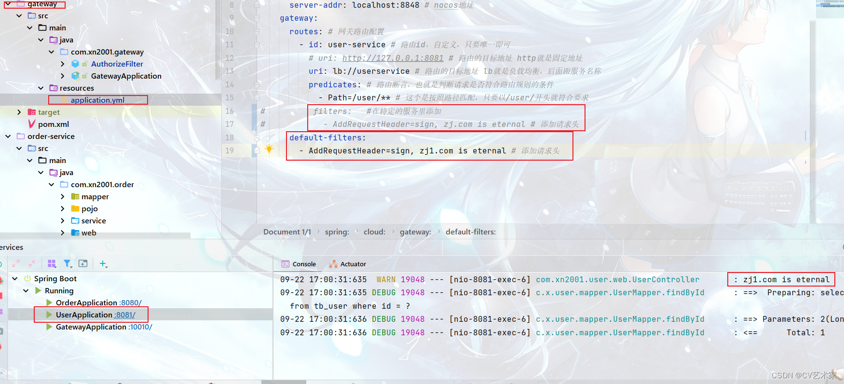Expand the service package in order module
The height and width of the screenshot is (384, 844).
(63, 220)
